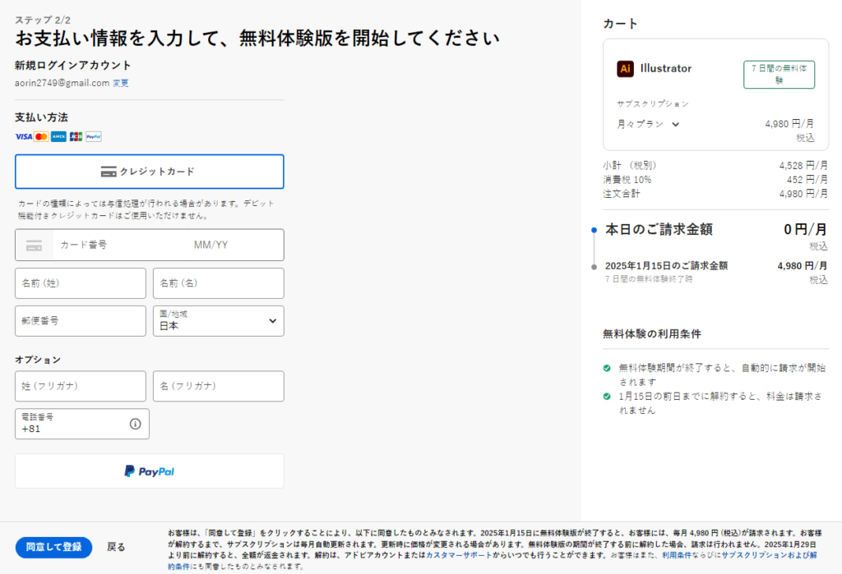The image size is (842, 574).
Task: Choose the PayPal payment button
Action: 149,471
